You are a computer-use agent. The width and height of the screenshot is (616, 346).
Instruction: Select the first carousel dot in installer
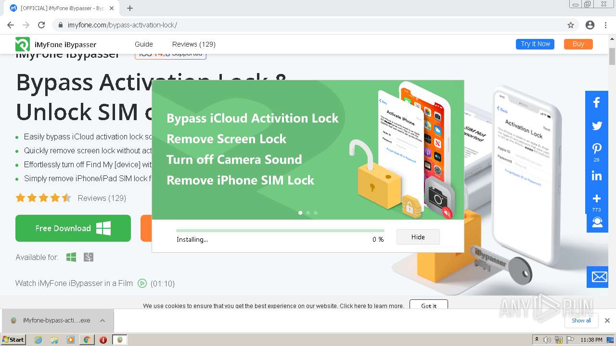coord(300,212)
